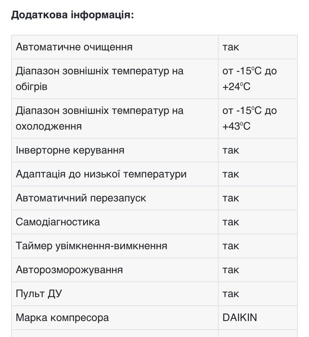Image resolution: width=309 pixels, height=337 pixels.
Task: Click the "Додаткова інформація:" heading
Action: [x=72, y=14]
